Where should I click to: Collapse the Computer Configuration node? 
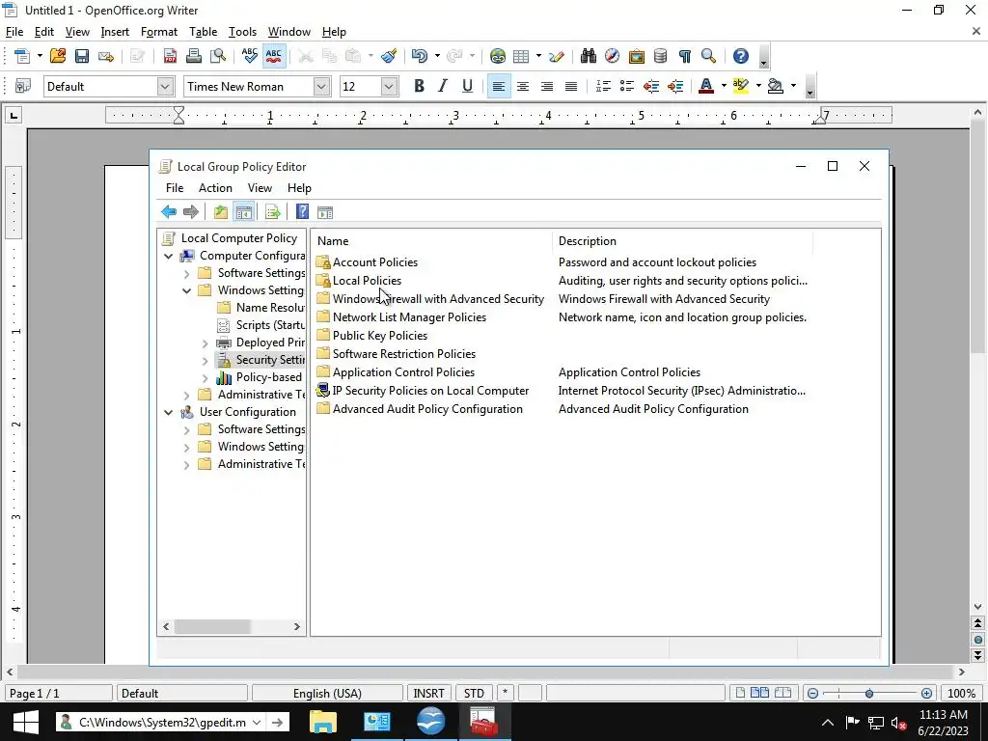point(168,256)
